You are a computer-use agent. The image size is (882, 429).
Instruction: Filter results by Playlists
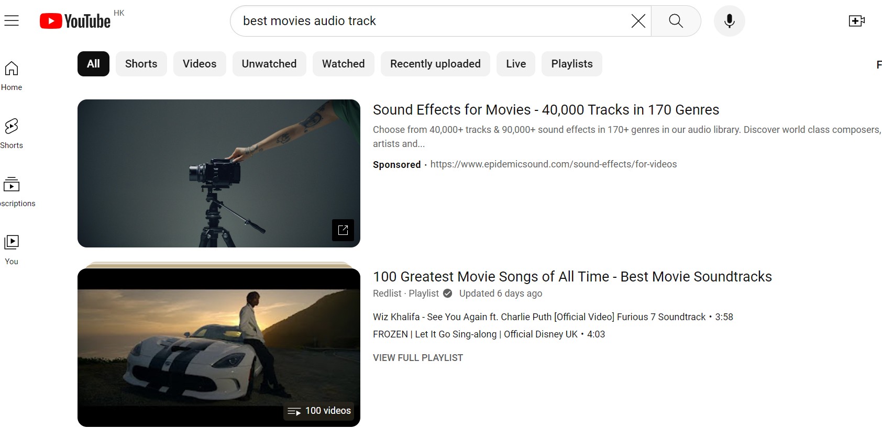click(x=572, y=64)
